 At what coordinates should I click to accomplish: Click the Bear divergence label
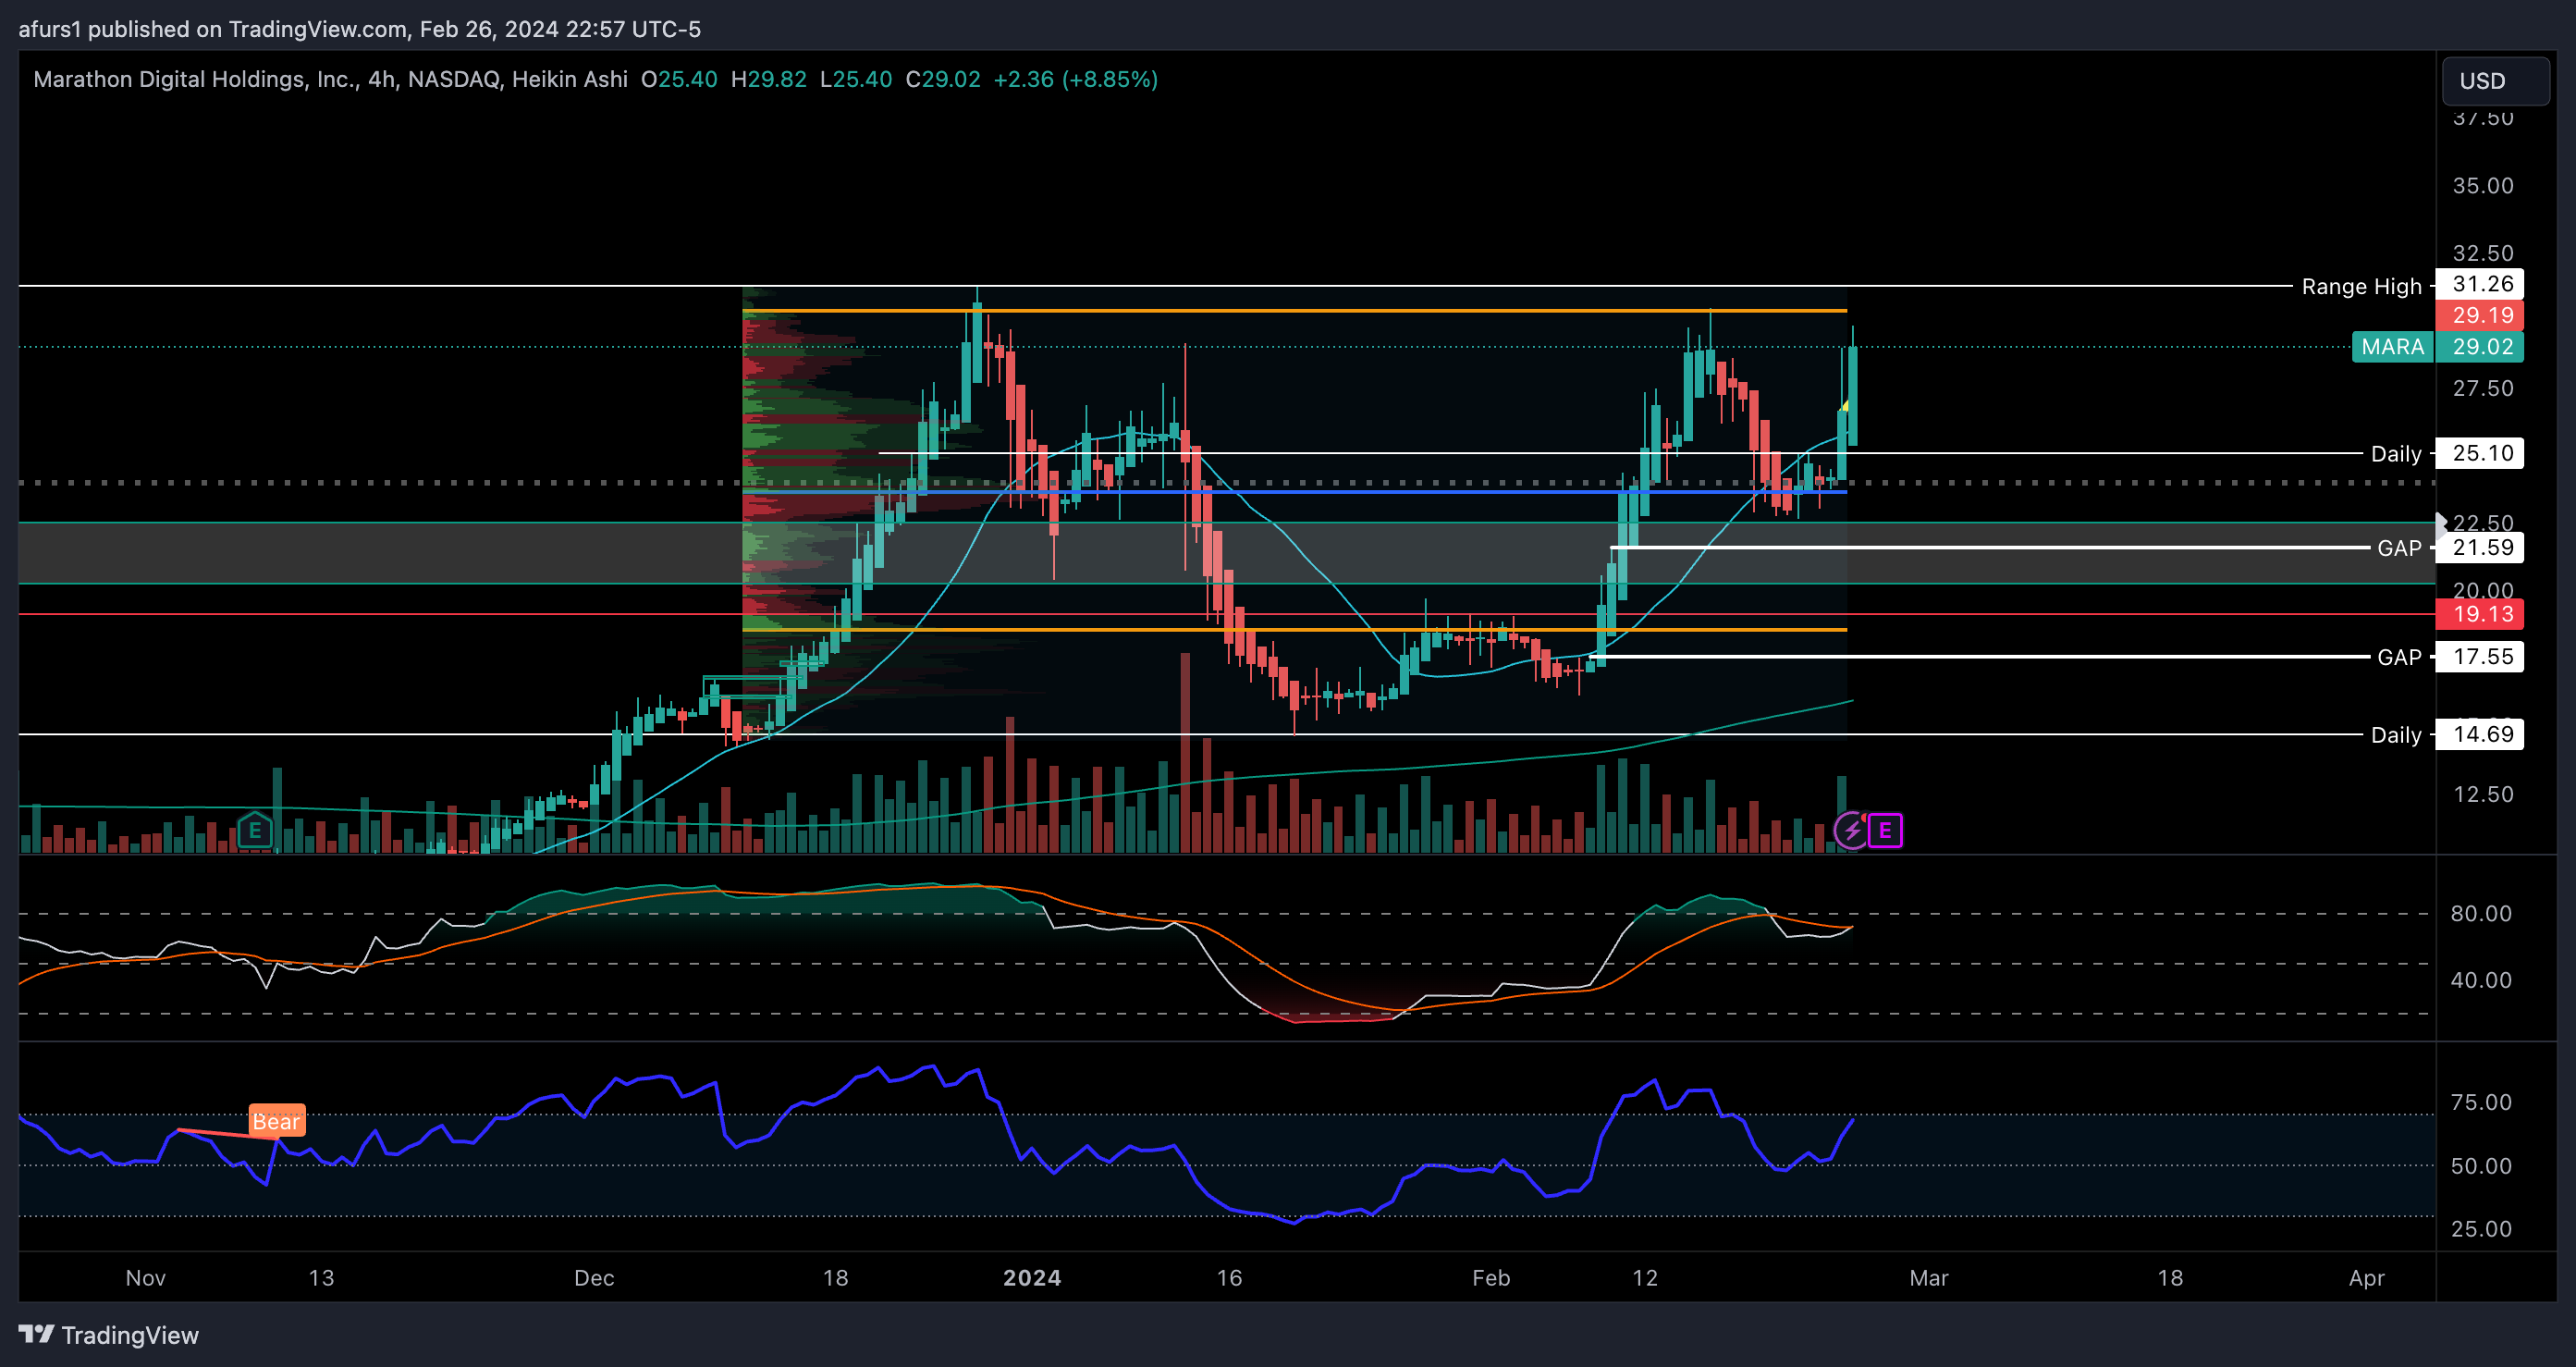tap(276, 1121)
